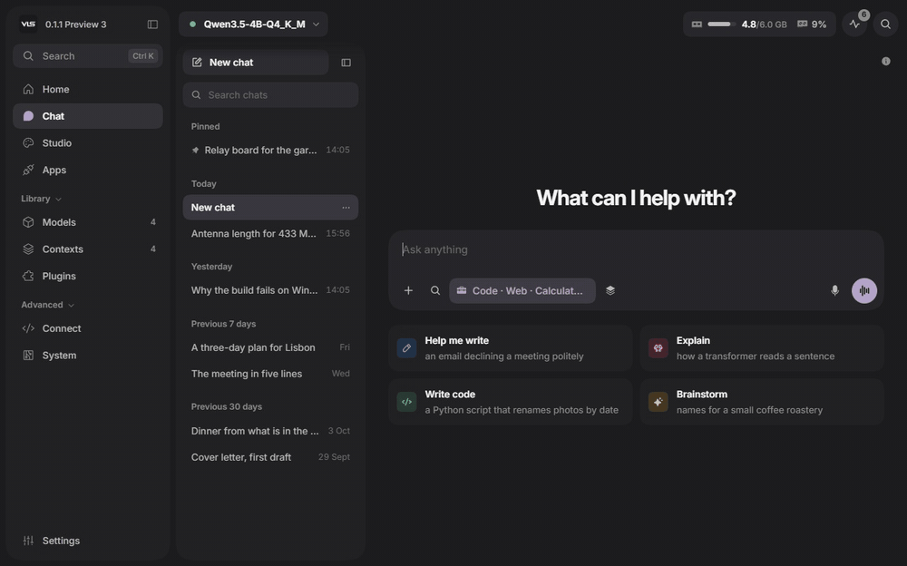
Task: Start a New chat with the button
Action: tap(256, 63)
